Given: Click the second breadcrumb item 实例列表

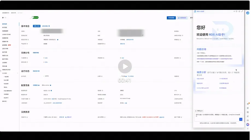Looking at the screenshot, I should (13, 13).
